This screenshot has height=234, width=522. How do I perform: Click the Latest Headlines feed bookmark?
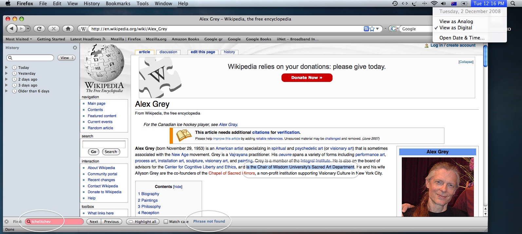pyautogui.click(x=88, y=39)
